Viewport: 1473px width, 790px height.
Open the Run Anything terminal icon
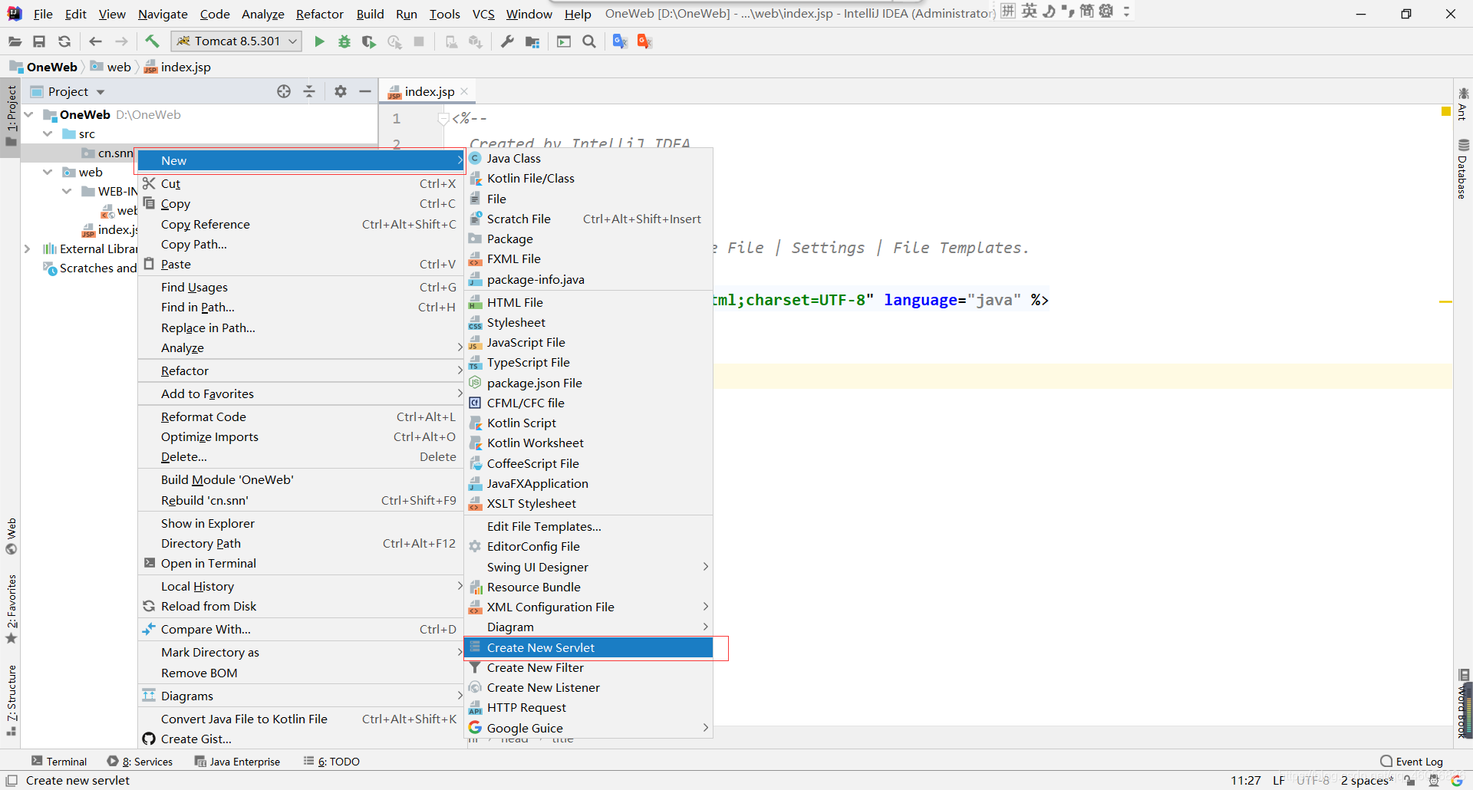[x=564, y=41]
